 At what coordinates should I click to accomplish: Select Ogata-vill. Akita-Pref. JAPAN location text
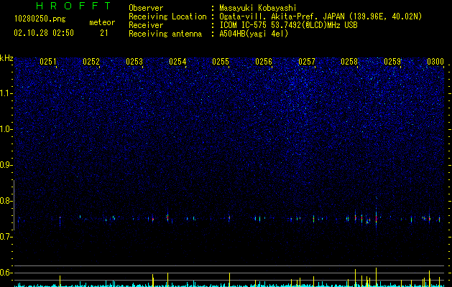[320, 17]
